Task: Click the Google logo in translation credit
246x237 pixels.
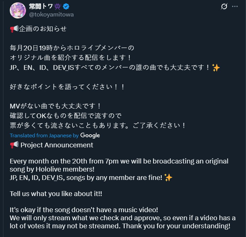Action: pos(90,135)
